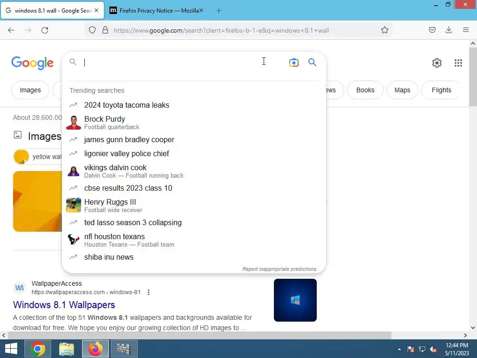Filter results by Flights
Image resolution: width=477 pixels, height=358 pixels.
click(x=442, y=90)
